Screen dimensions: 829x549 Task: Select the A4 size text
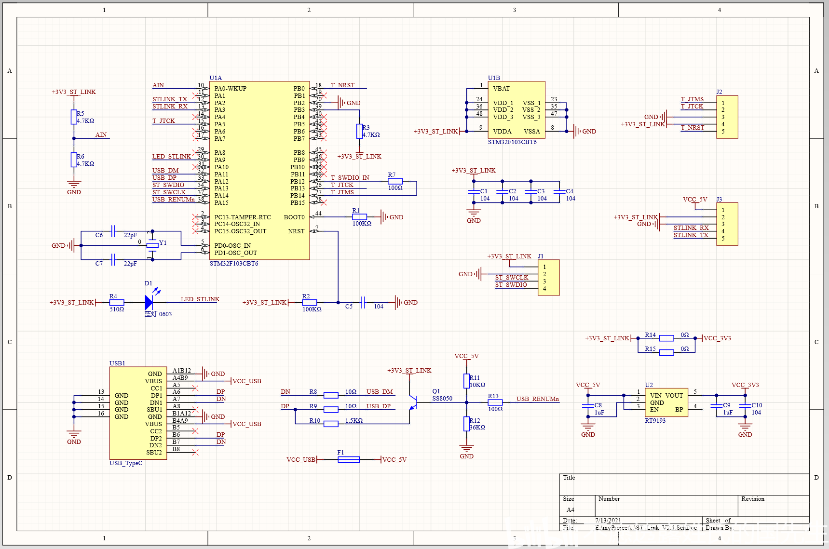(x=571, y=510)
